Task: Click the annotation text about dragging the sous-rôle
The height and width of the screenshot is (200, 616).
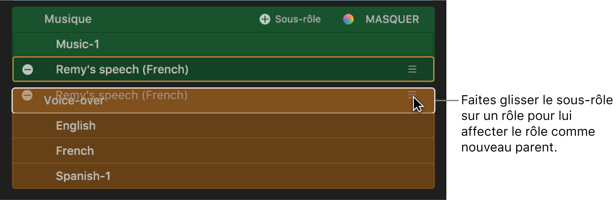Action: pos(537,123)
